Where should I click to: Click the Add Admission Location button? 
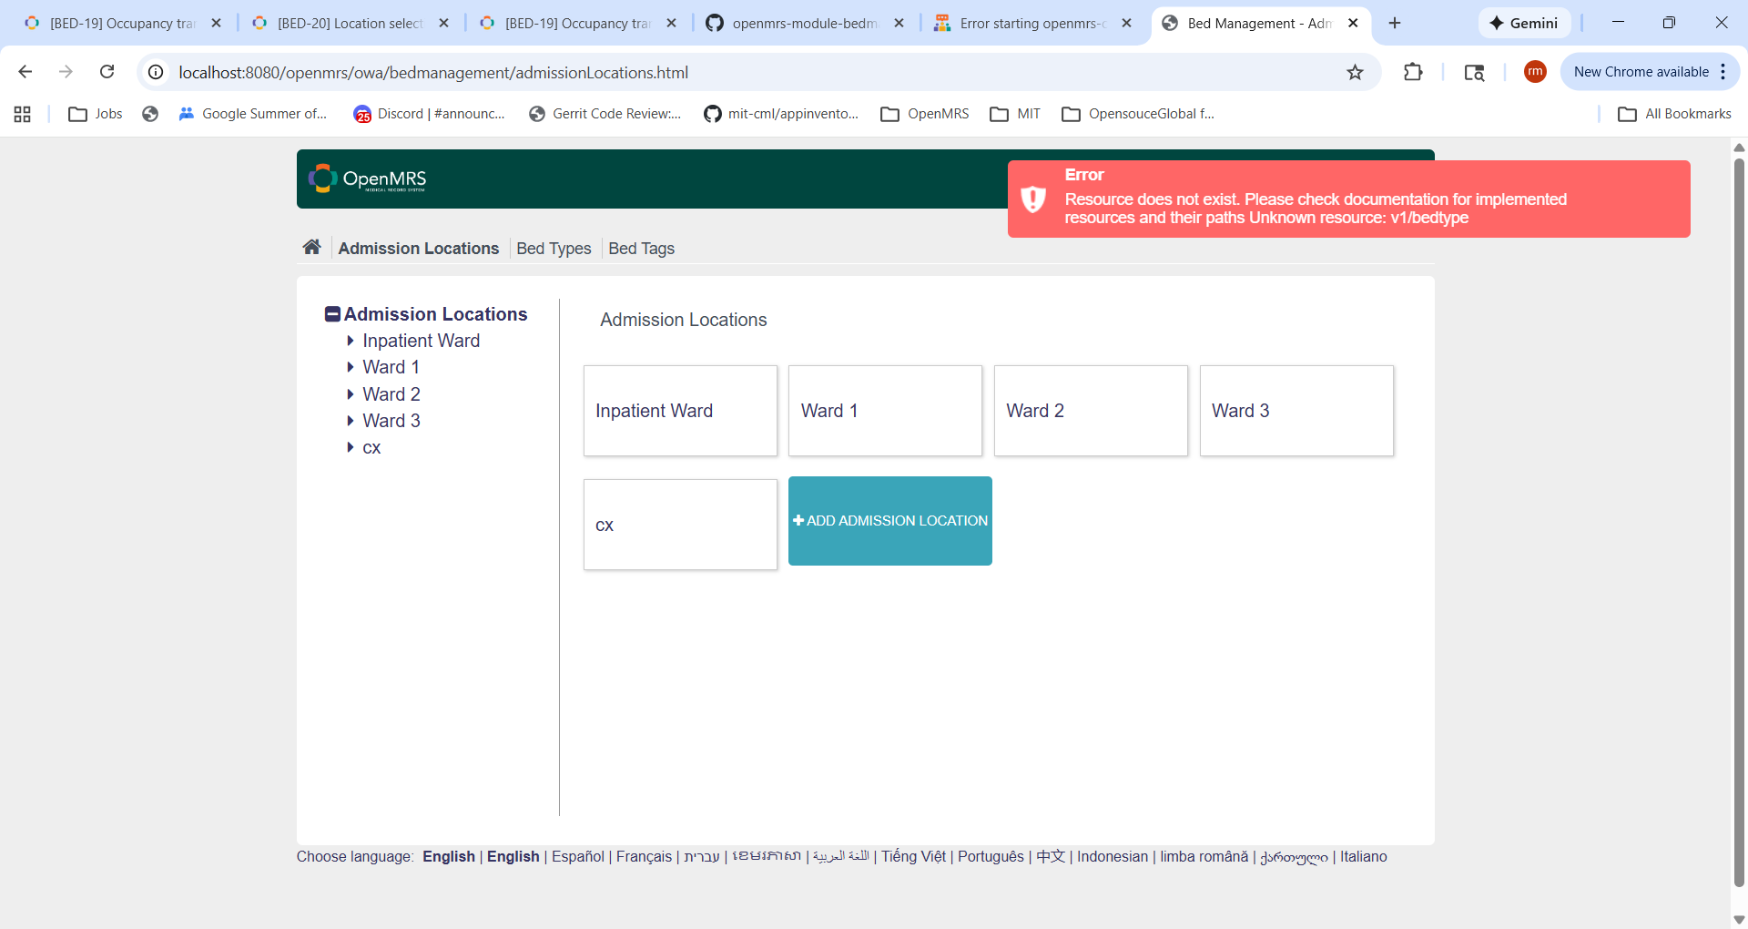[x=889, y=521]
